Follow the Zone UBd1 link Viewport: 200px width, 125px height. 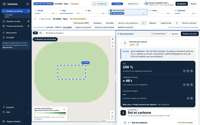[67, 27]
